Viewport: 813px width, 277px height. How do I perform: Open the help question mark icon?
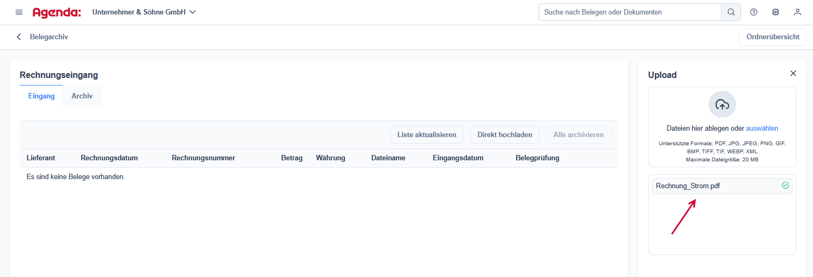754,12
